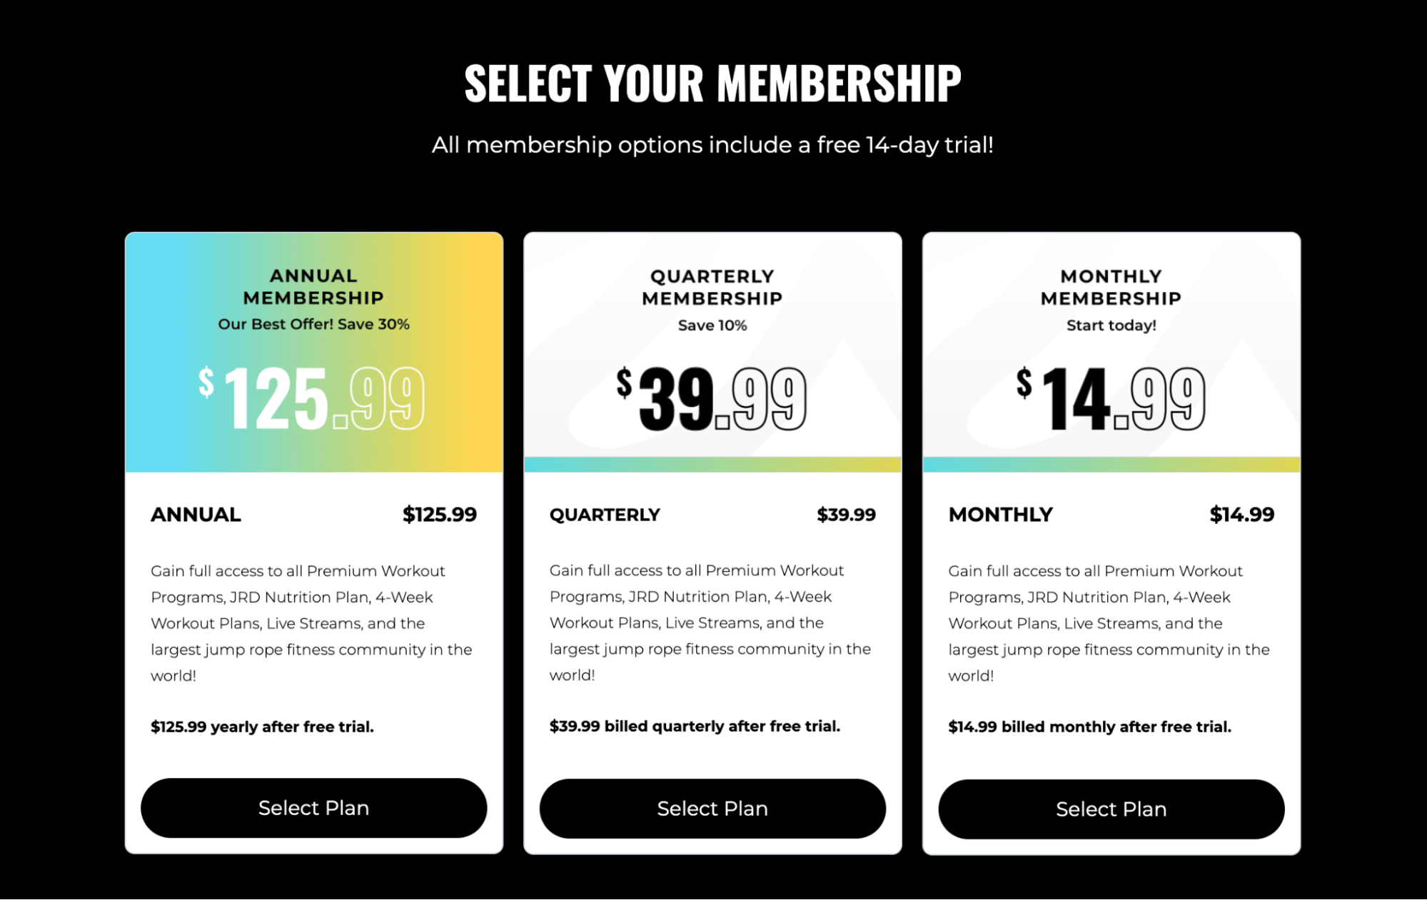This screenshot has width=1427, height=900.
Task: Click the free 14-day trial subtitle
Action: click(x=713, y=144)
